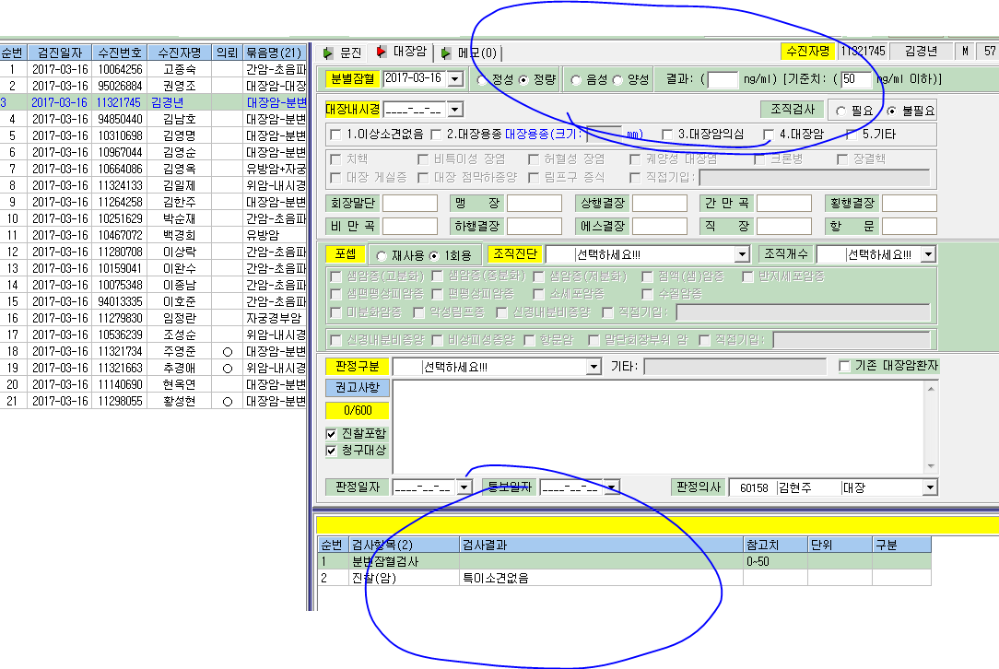
Task: Select the 진찰(암) test result row
Action: 625,578
